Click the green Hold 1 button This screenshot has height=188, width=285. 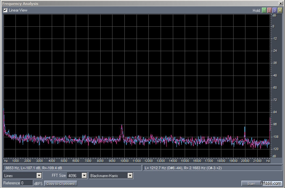264,10
